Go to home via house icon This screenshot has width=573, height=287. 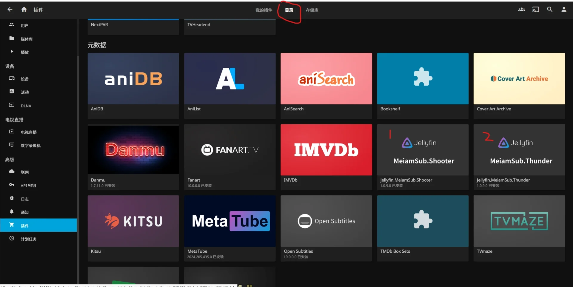tap(24, 10)
